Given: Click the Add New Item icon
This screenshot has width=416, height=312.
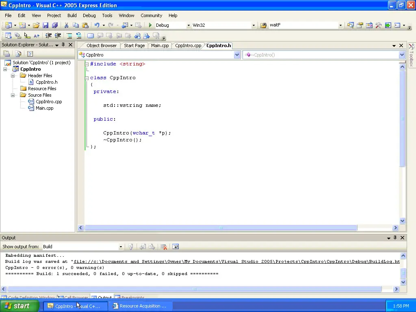Looking at the screenshot, I should pyautogui.click(x=23, y=25).
